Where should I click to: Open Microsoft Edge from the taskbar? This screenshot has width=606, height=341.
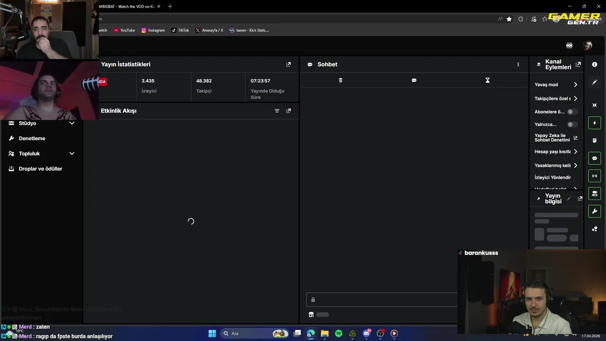(311, 333)
